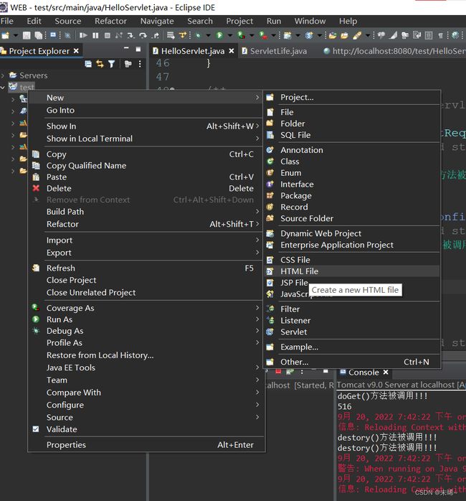Toggle Link with Editor in Project Explorer
Screen dimensions: 466x501
100,64
